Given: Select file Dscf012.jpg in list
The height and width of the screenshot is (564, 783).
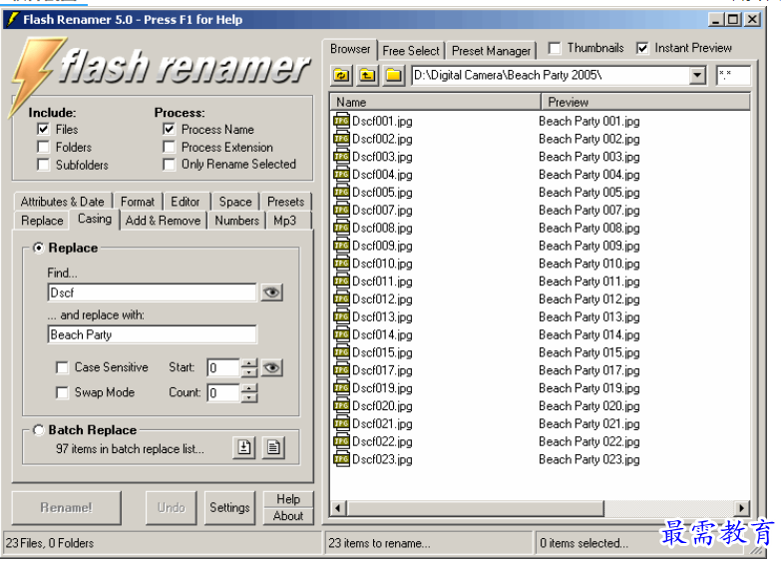Looking at the screenshot, I should [382, 299].
